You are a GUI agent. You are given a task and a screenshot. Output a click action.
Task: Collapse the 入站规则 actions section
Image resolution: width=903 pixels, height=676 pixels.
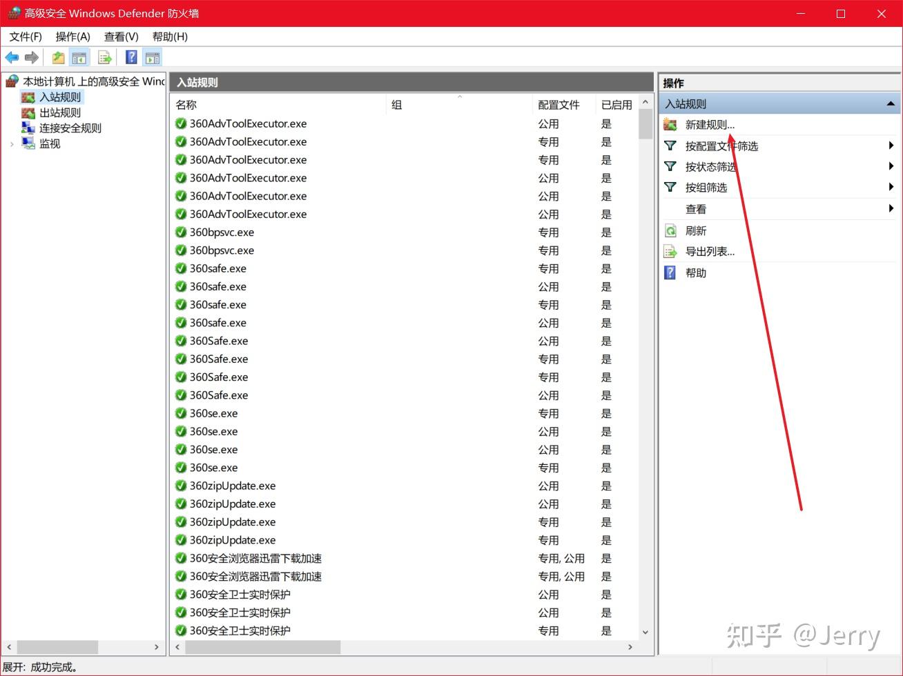[891, 103]
